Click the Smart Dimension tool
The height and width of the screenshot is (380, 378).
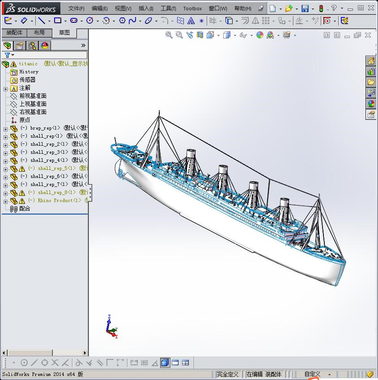(x=24, y=21)
